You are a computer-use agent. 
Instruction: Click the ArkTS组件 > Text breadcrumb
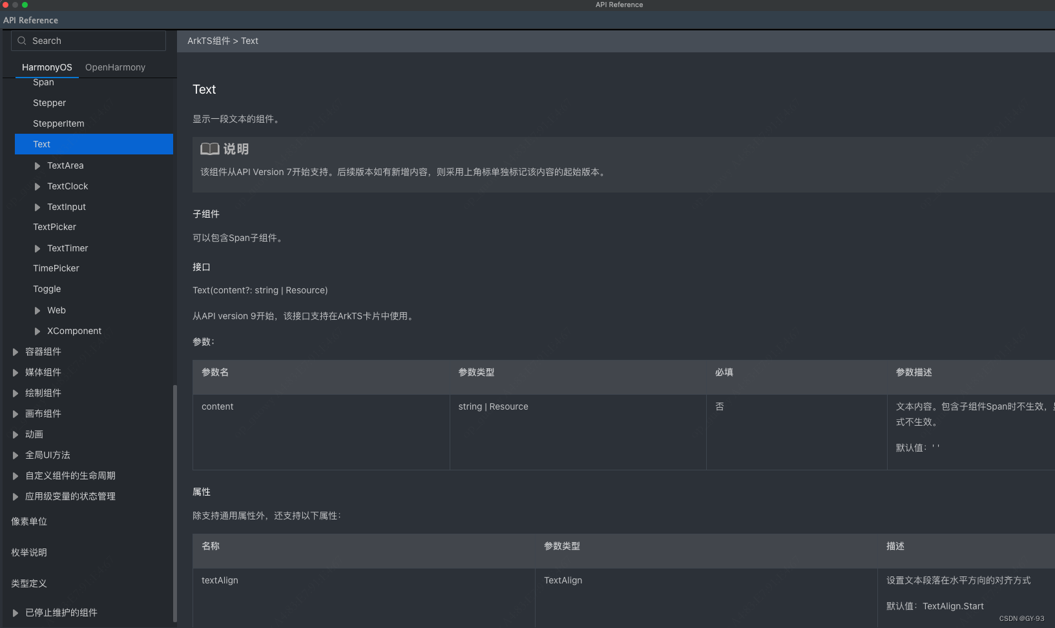[x=223, y=41]
